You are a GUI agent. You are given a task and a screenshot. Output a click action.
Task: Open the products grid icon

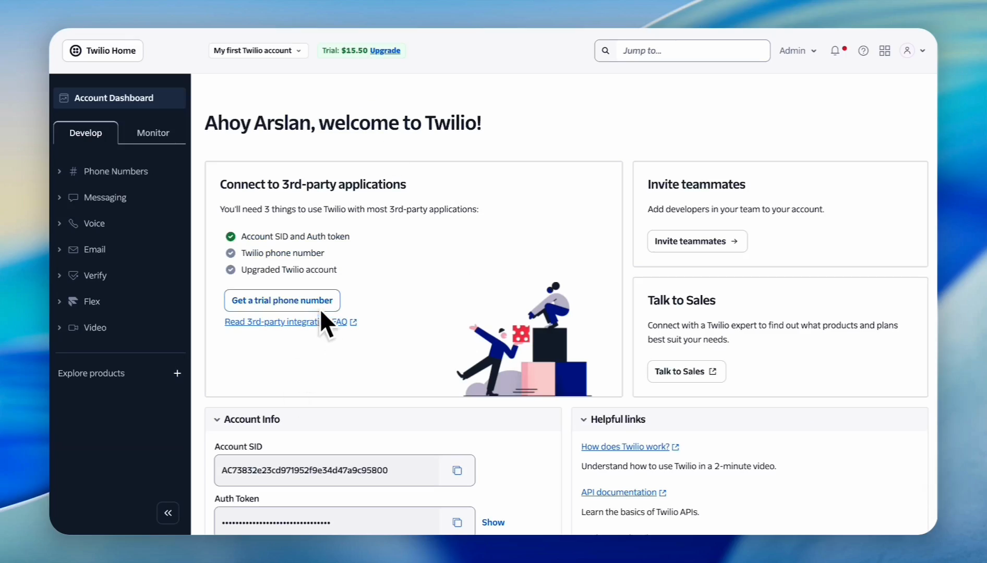point(885,51)
